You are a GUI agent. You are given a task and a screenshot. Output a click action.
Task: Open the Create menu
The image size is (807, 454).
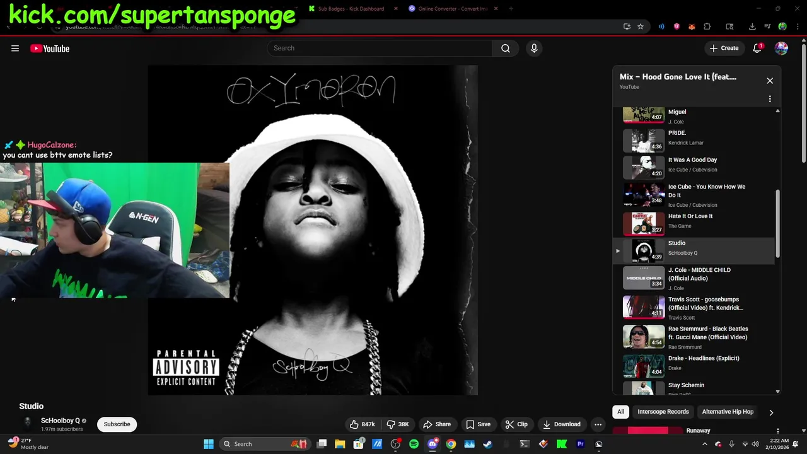coord(723,49)
